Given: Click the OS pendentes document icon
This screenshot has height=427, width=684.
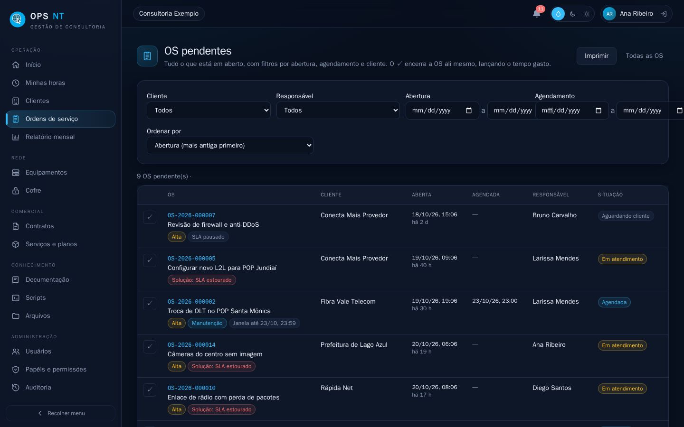Looking at the screenshot, I should tap(147, 56).
